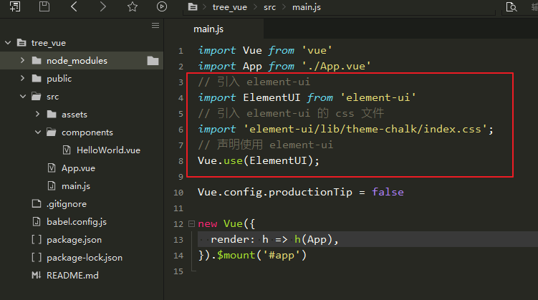Image resolution: width=538 pixels, height=300 pixels.
Task: Select the assets folder row
Action: point(82,114)
